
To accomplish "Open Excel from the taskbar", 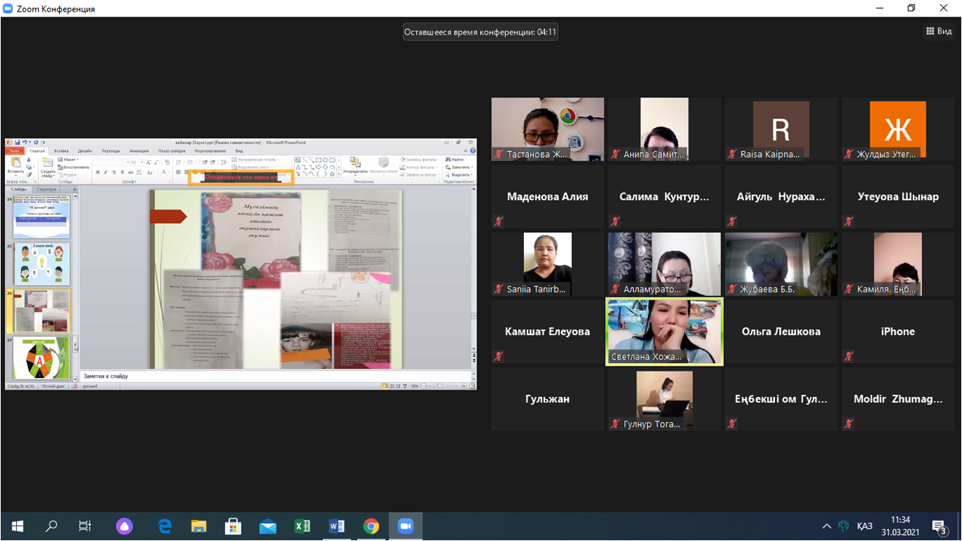I will [x=302, y=526].
